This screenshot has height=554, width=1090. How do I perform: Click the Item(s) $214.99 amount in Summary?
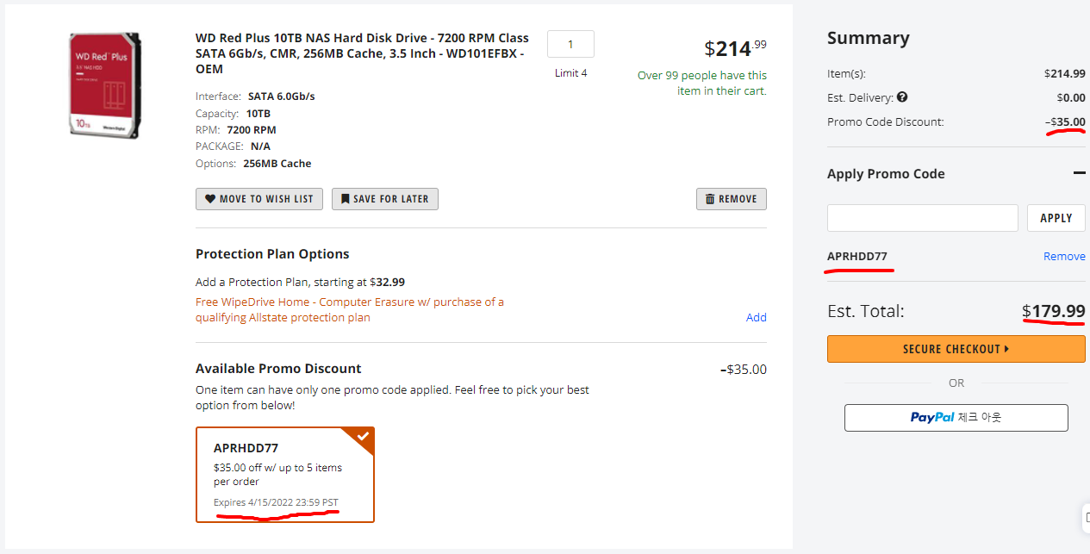click(x=1065, y=74)
